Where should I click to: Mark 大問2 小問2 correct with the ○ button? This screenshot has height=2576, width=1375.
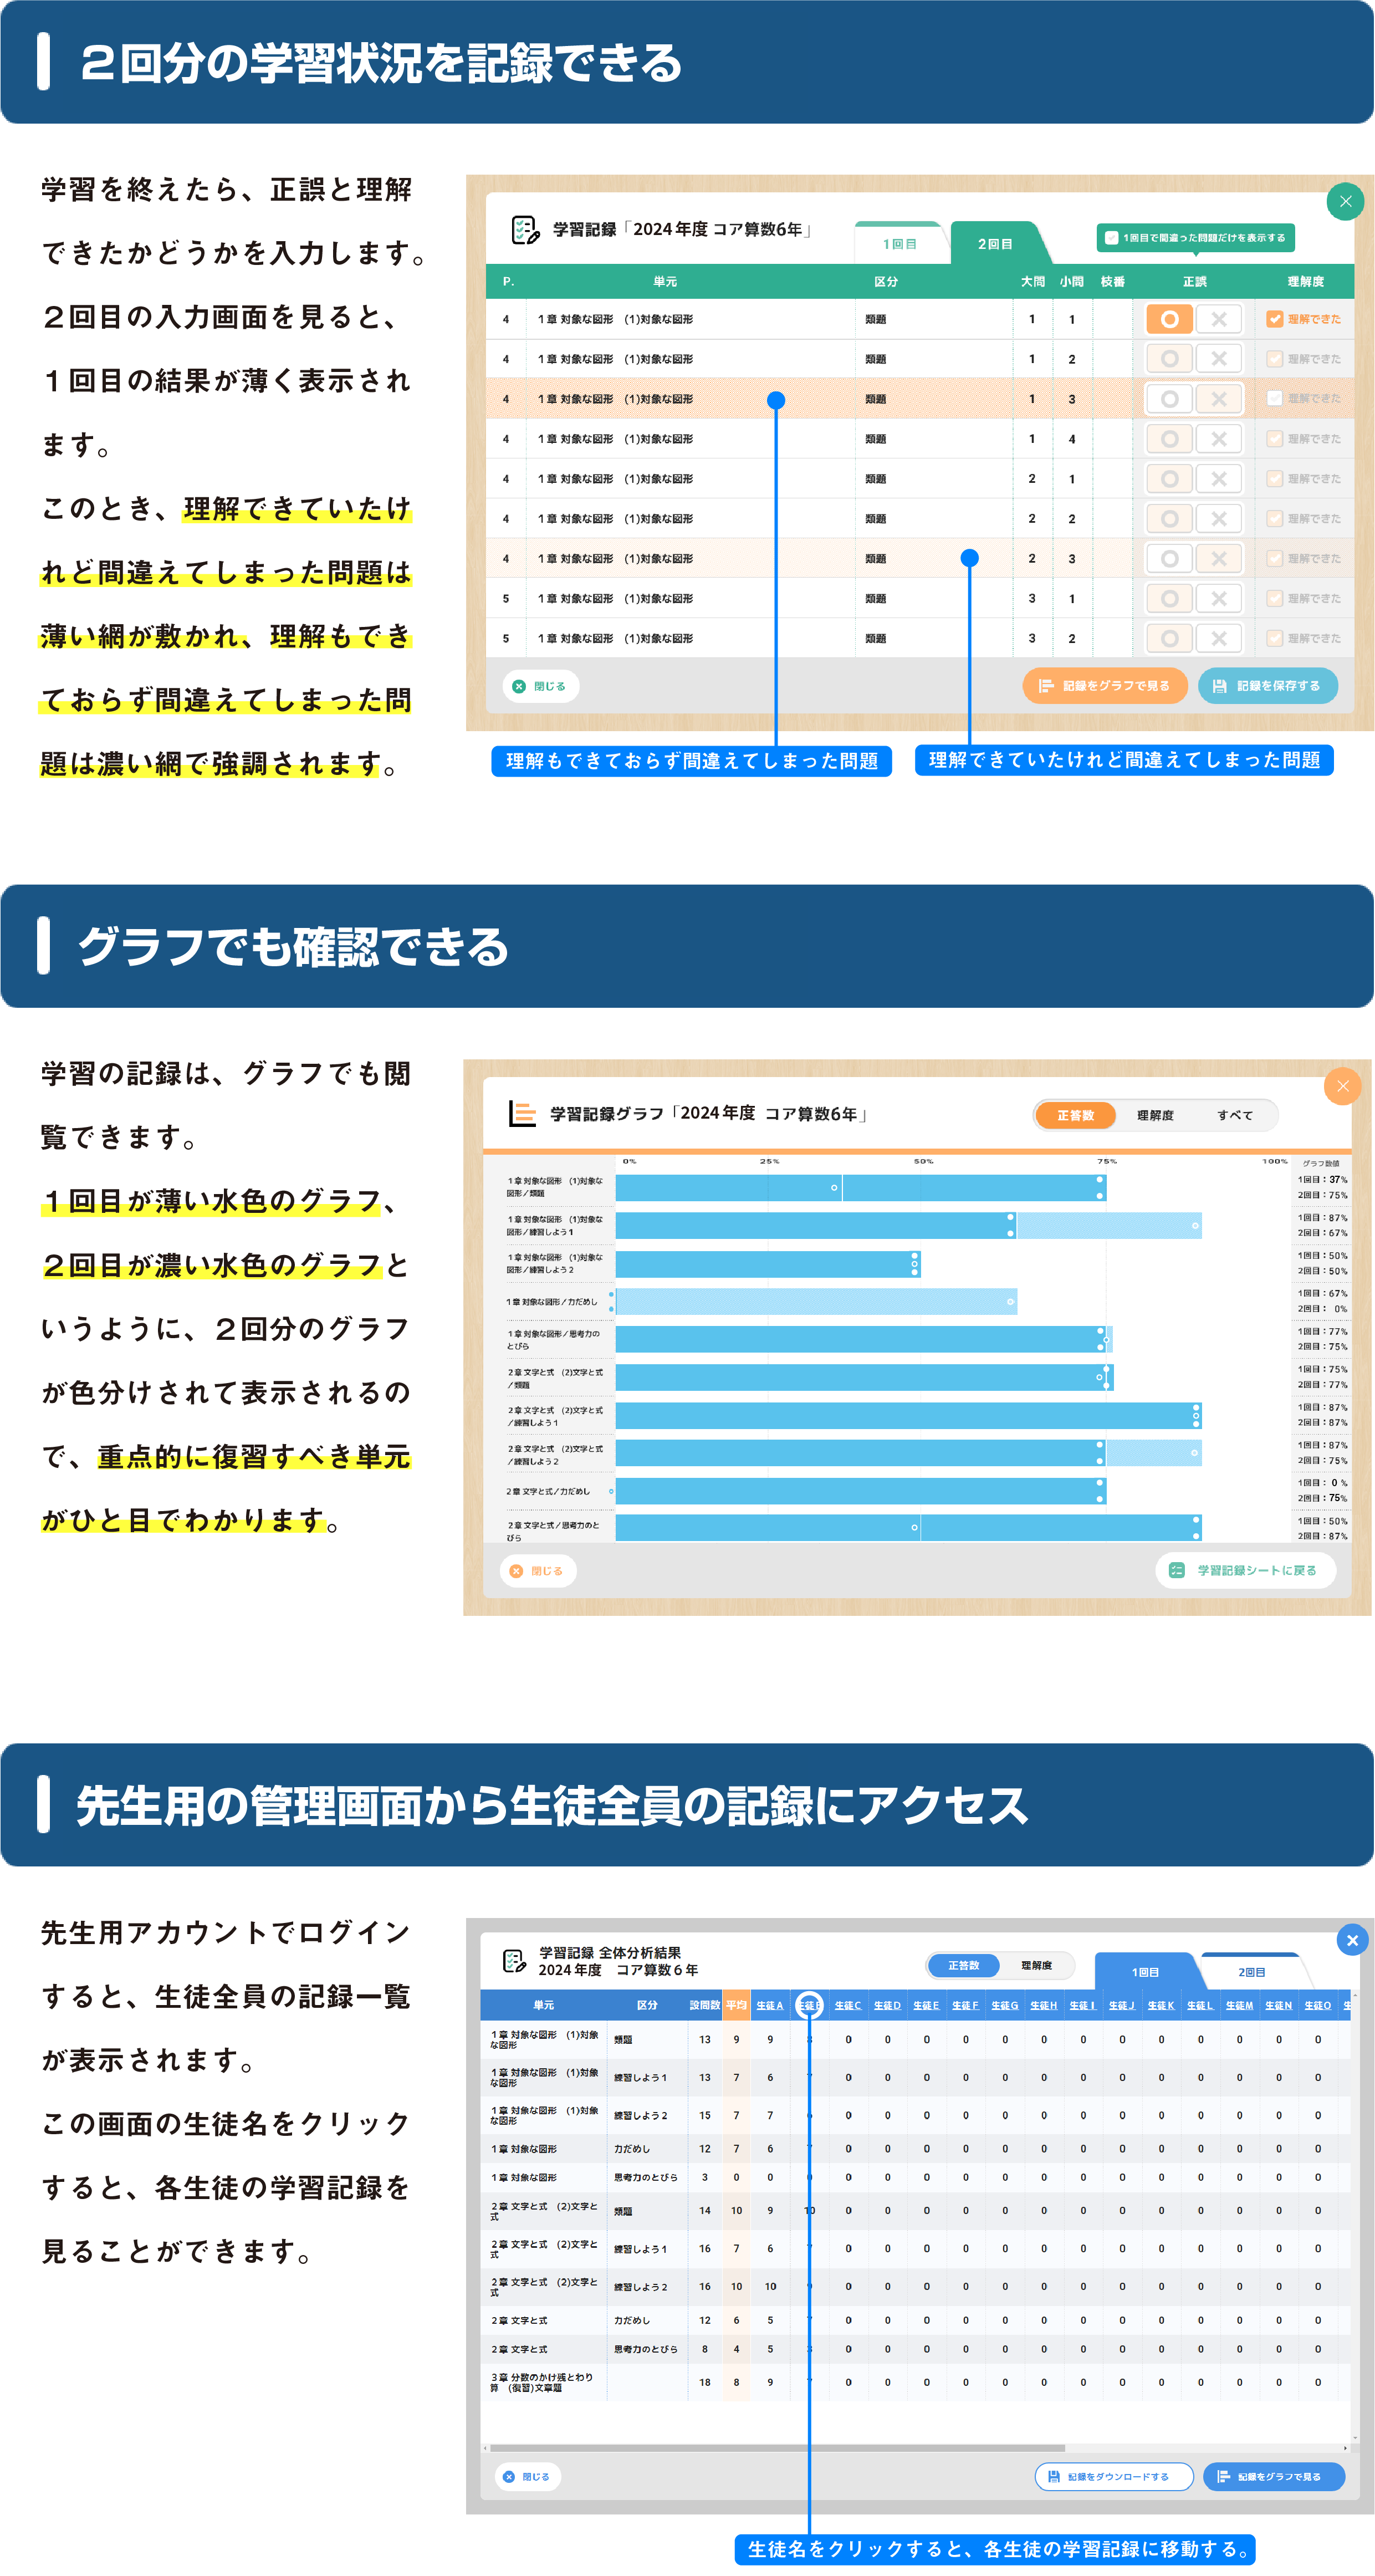(x=1169, y=519)
